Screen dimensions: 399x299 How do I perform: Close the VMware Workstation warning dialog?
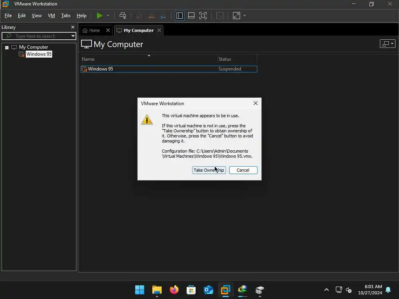click(x=256, y=103)
